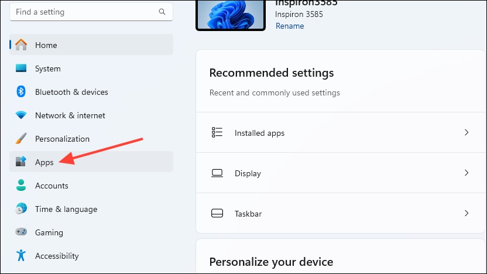The height and width of the screenshot is (274, 487).
Task: Click the search magnifier icon
Action: 162,12
